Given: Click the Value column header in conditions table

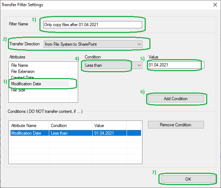Looking at the screenshot, I should point(109,126).
